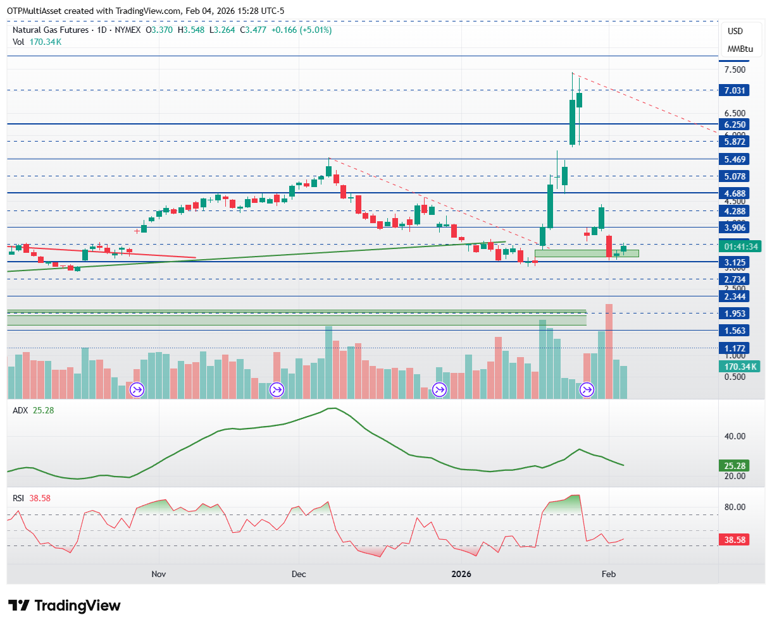The height and width of the screenshot is (627, 772).
Task: Select the ADX legend title in indicator pane
Action: (21, 410)
